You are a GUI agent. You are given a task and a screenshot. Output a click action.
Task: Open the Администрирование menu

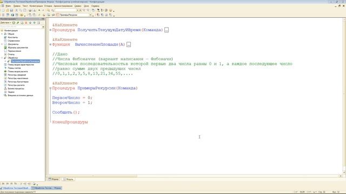coord(63,6)
